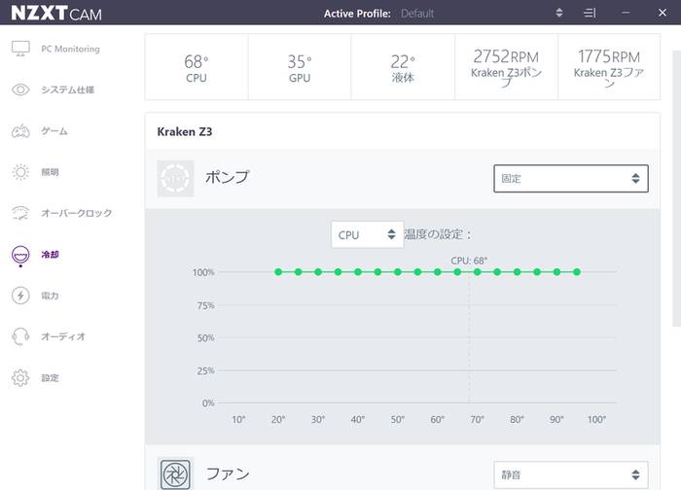The height and width of the screenshot is (490, 681).
Task: Click the lightning bolt 電力 icon
Action: click(x=20, y=296)
